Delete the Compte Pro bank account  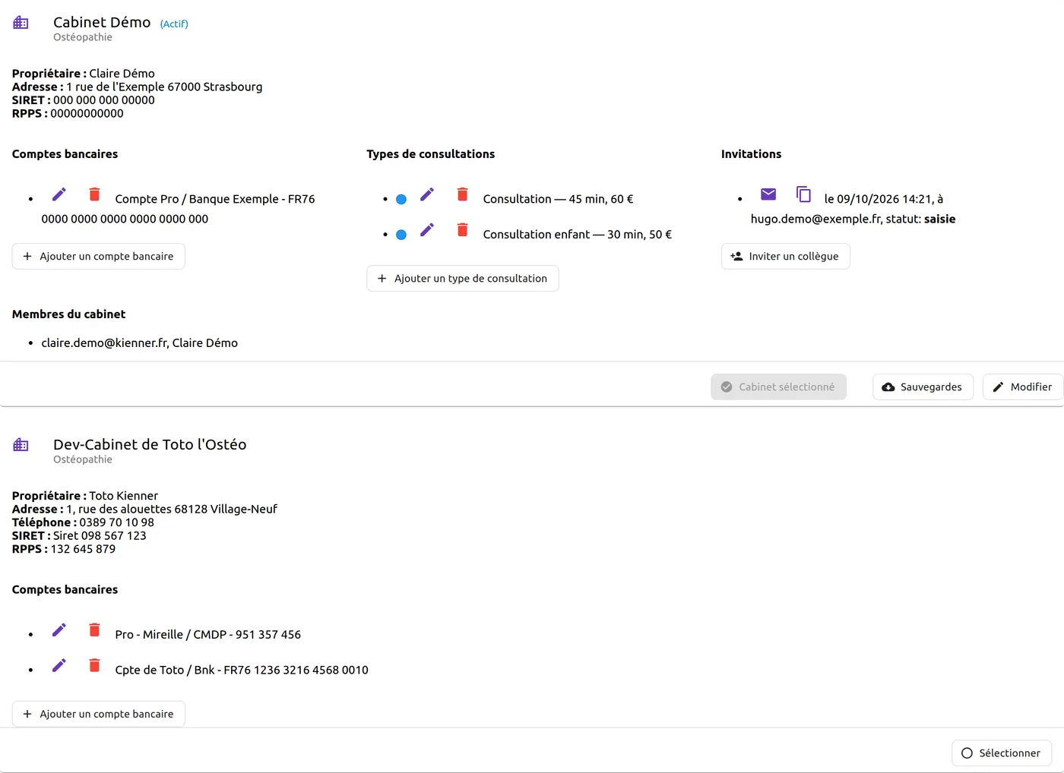[x=94, y=194]
